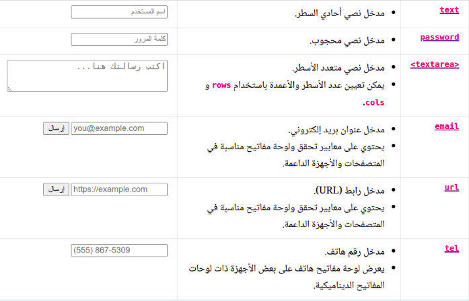
Task: Click the 'rows' code keyword
Action: pyautogui.click(x=222, y=86)
